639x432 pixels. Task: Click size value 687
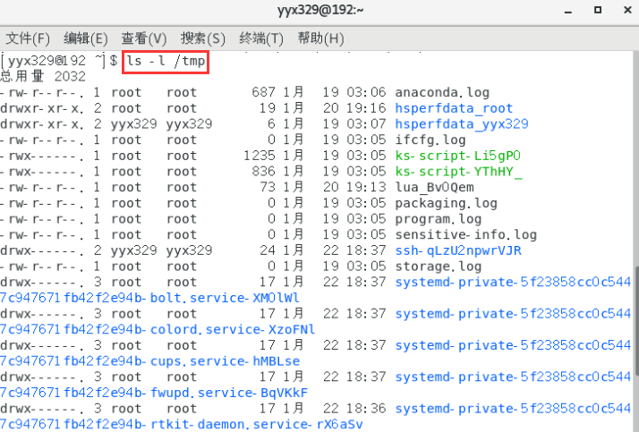[x=263, y=92]
